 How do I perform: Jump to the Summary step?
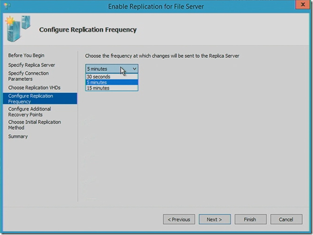click(x=18, y=136)
